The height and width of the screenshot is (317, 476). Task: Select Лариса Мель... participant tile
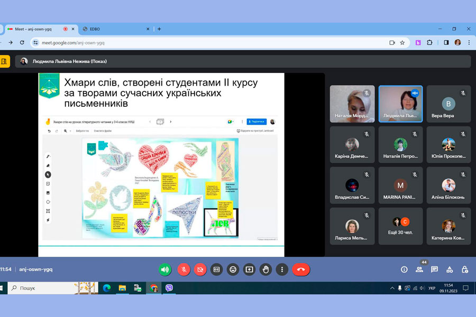[352, 226]
